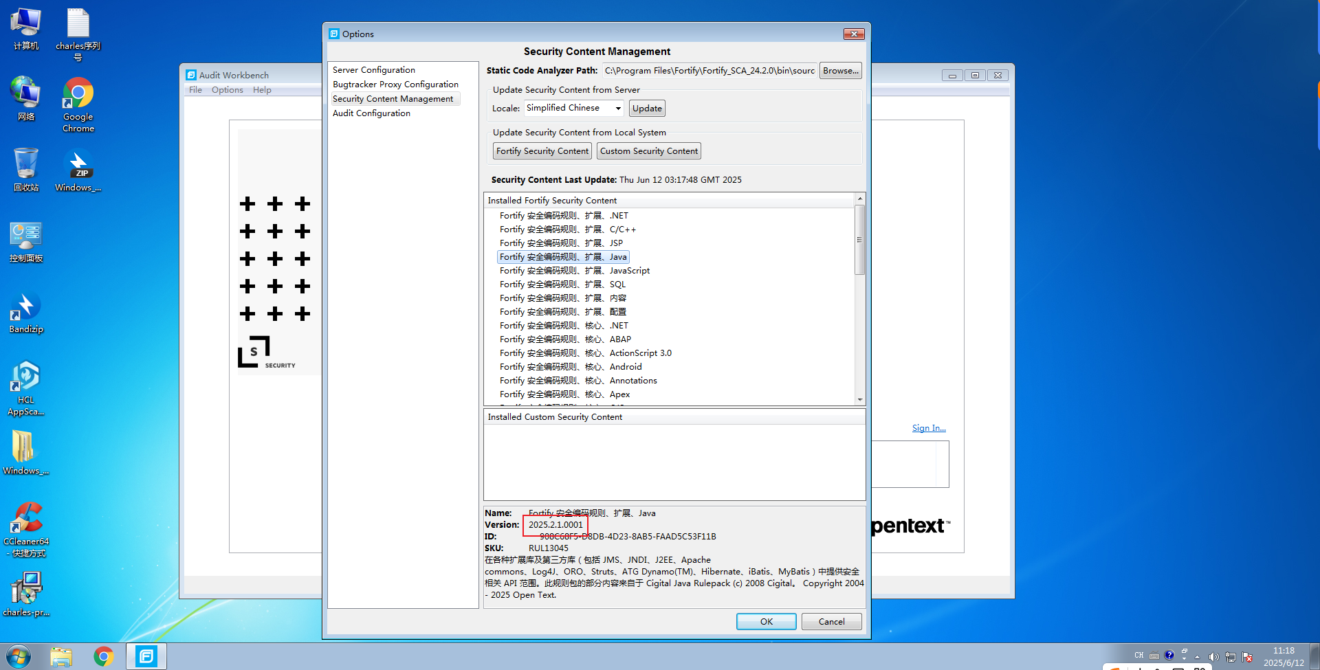
Task: Click the rulepack list scroll-up arrow
Action: click(x=859, y=199)
